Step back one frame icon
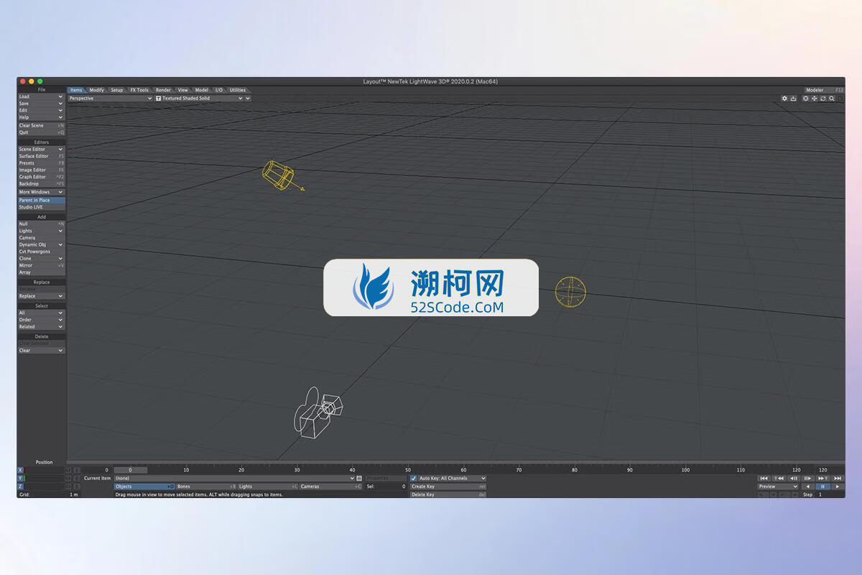The image size is (862, 575). (x=794, y=478)
